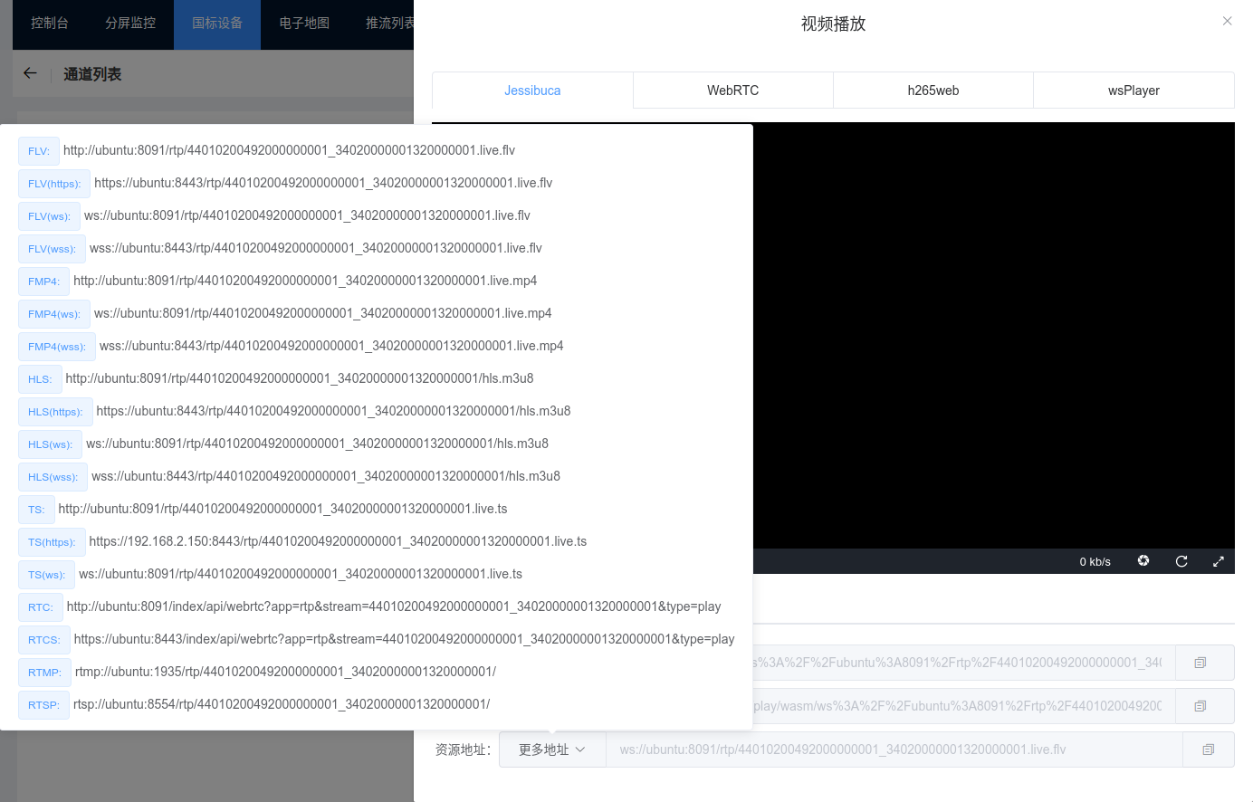Refresh the video stream playback
Image resolution: width=1253 pixels, height=802 pixels.
pos(1181,561)
